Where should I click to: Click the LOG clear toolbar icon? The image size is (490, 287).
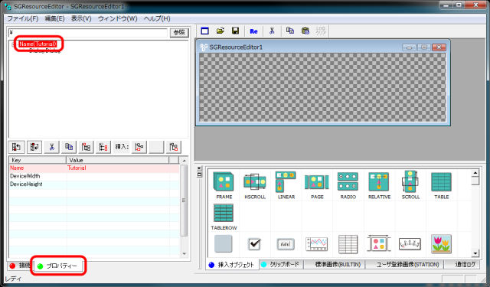pyautogui.click(x=321, y=31)
